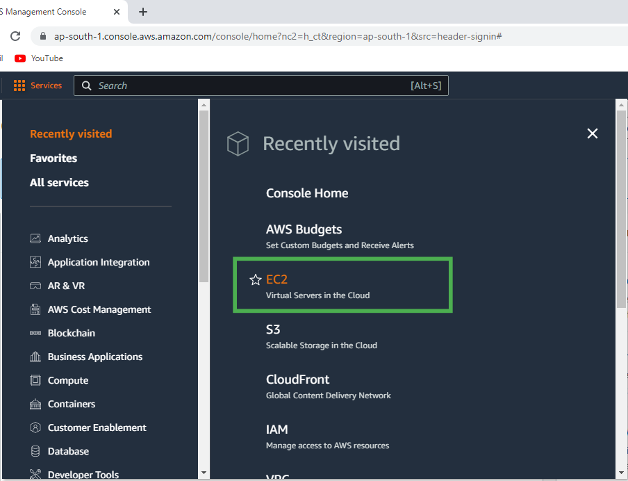Click the padlock site info icon
The width and height of the screenshot is (628, 481).
43,36
